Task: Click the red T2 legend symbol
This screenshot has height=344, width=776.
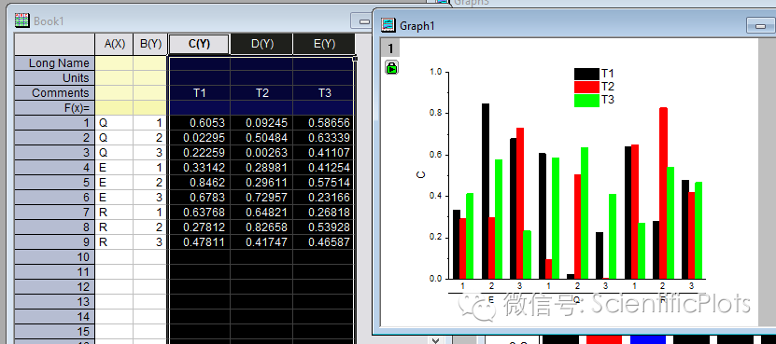Action: (586, 87)
